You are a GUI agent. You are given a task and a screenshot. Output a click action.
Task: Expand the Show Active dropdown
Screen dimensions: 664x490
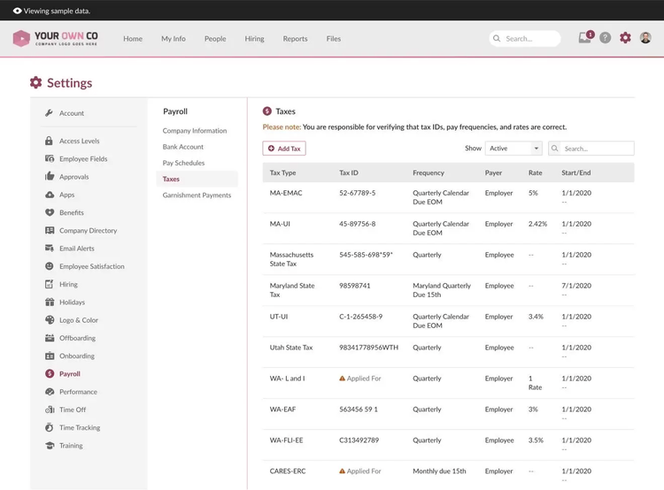513,149
